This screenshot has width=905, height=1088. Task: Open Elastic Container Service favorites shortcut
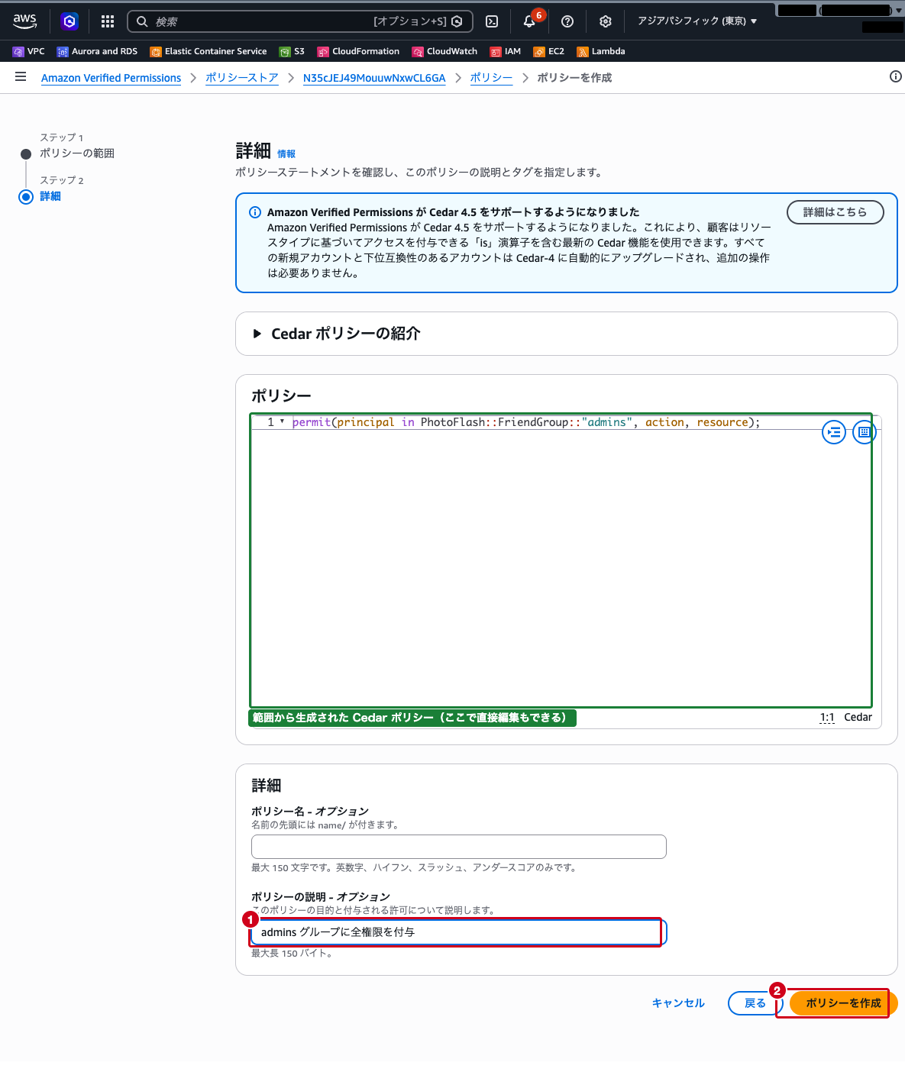coord(208,51)
